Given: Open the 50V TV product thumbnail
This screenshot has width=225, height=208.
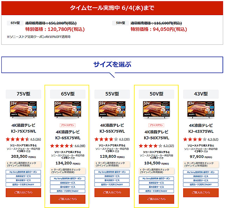Looking at the screenshot, I should (156, 110).
